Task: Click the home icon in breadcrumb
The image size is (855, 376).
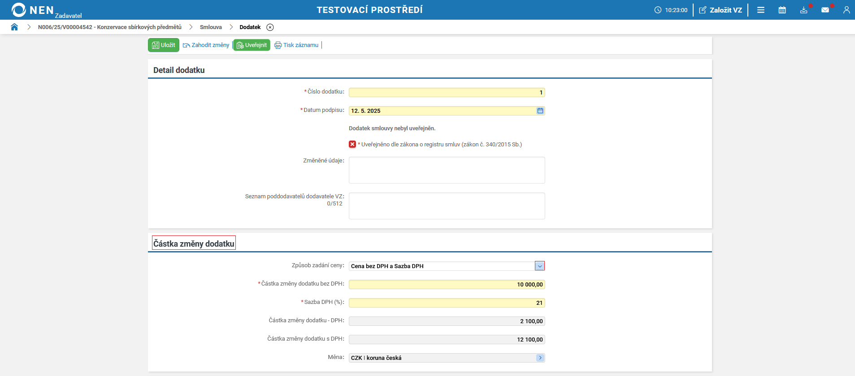Action: click(14, 27)
